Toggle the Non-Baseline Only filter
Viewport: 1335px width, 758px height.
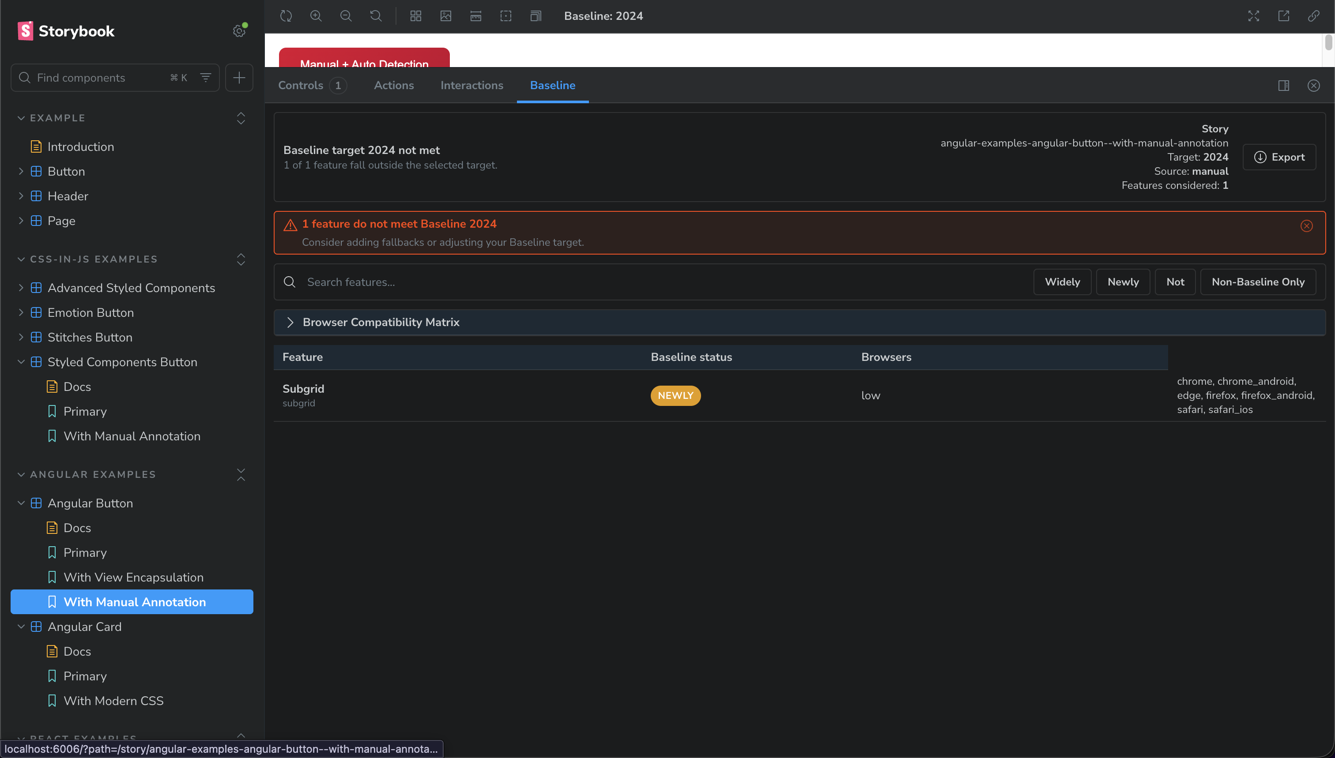click(1258, 281)
